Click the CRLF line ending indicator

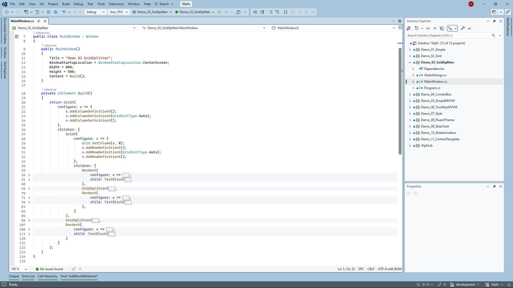(x=371, y=269)
